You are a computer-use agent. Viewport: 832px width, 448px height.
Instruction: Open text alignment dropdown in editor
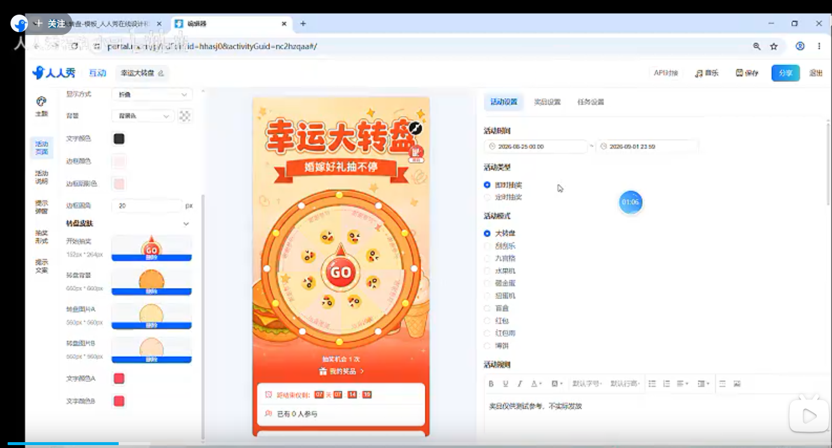tap(682, 384)
